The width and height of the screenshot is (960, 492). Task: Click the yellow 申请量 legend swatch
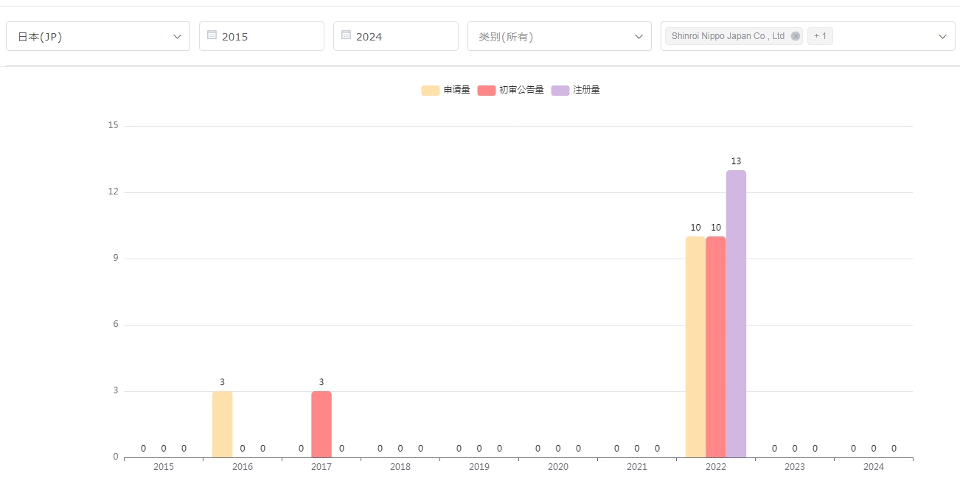pos(430,90)
